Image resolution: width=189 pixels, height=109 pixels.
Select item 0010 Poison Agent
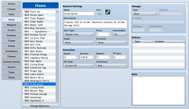(x=39, y=15)
